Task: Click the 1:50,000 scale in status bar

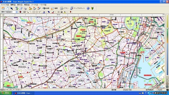Action: pyautogui.click(x=159, y=90)
